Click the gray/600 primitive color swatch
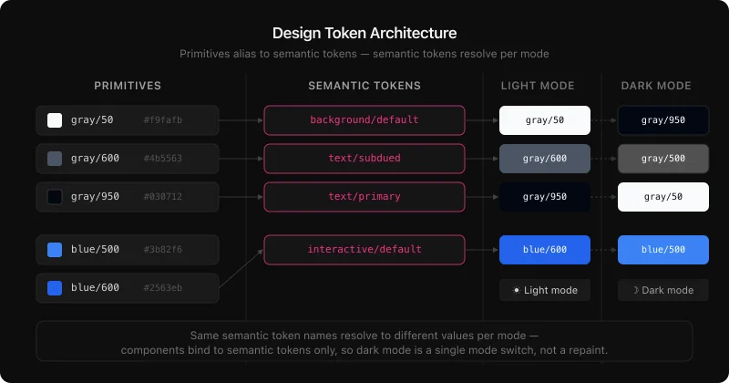Screen dimensions: 729x383 (x=55, y=159)
